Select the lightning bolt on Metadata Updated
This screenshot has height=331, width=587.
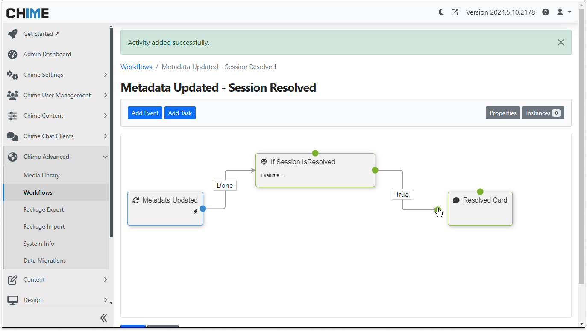(x=196, y=211)
